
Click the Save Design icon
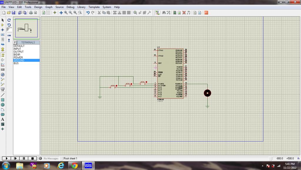pyautogui.click(x=13, y=13)
